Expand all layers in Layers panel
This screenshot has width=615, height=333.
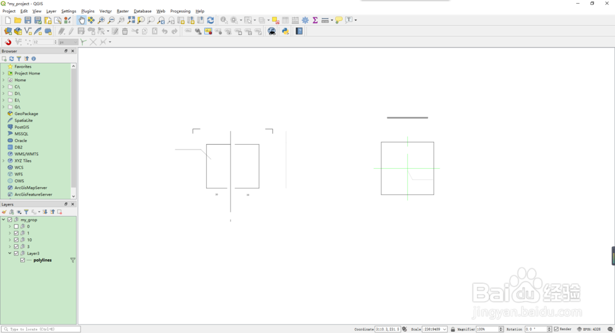pos(45,212)
